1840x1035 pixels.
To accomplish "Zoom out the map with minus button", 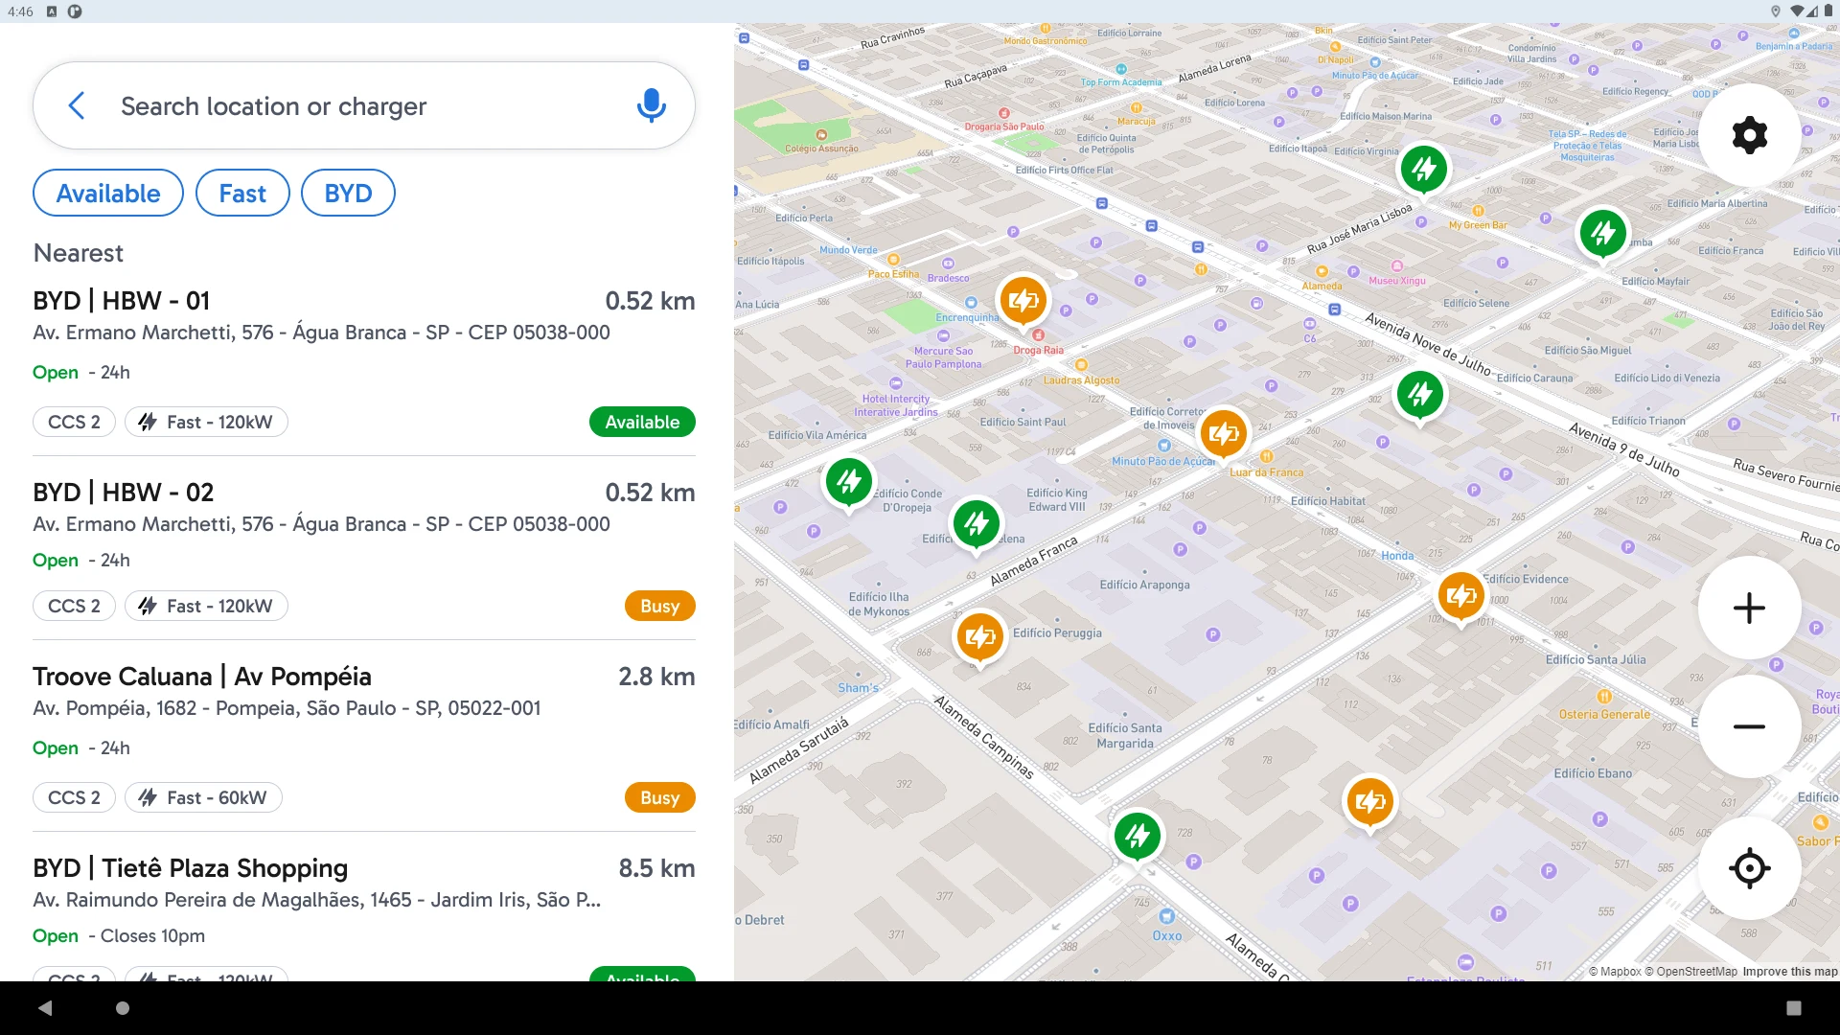I will point(1750,726).
